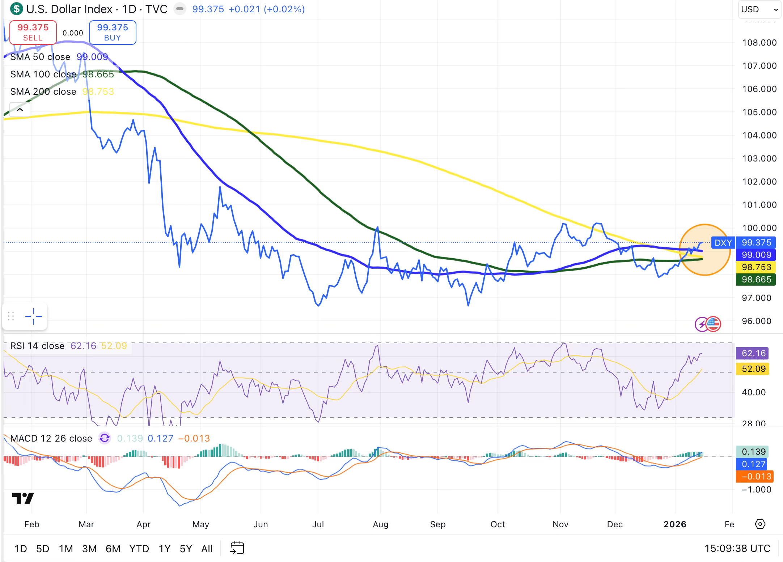Toggle the gray market status indicator
Viewport: 783px width, 562px height.
[180, 9]
